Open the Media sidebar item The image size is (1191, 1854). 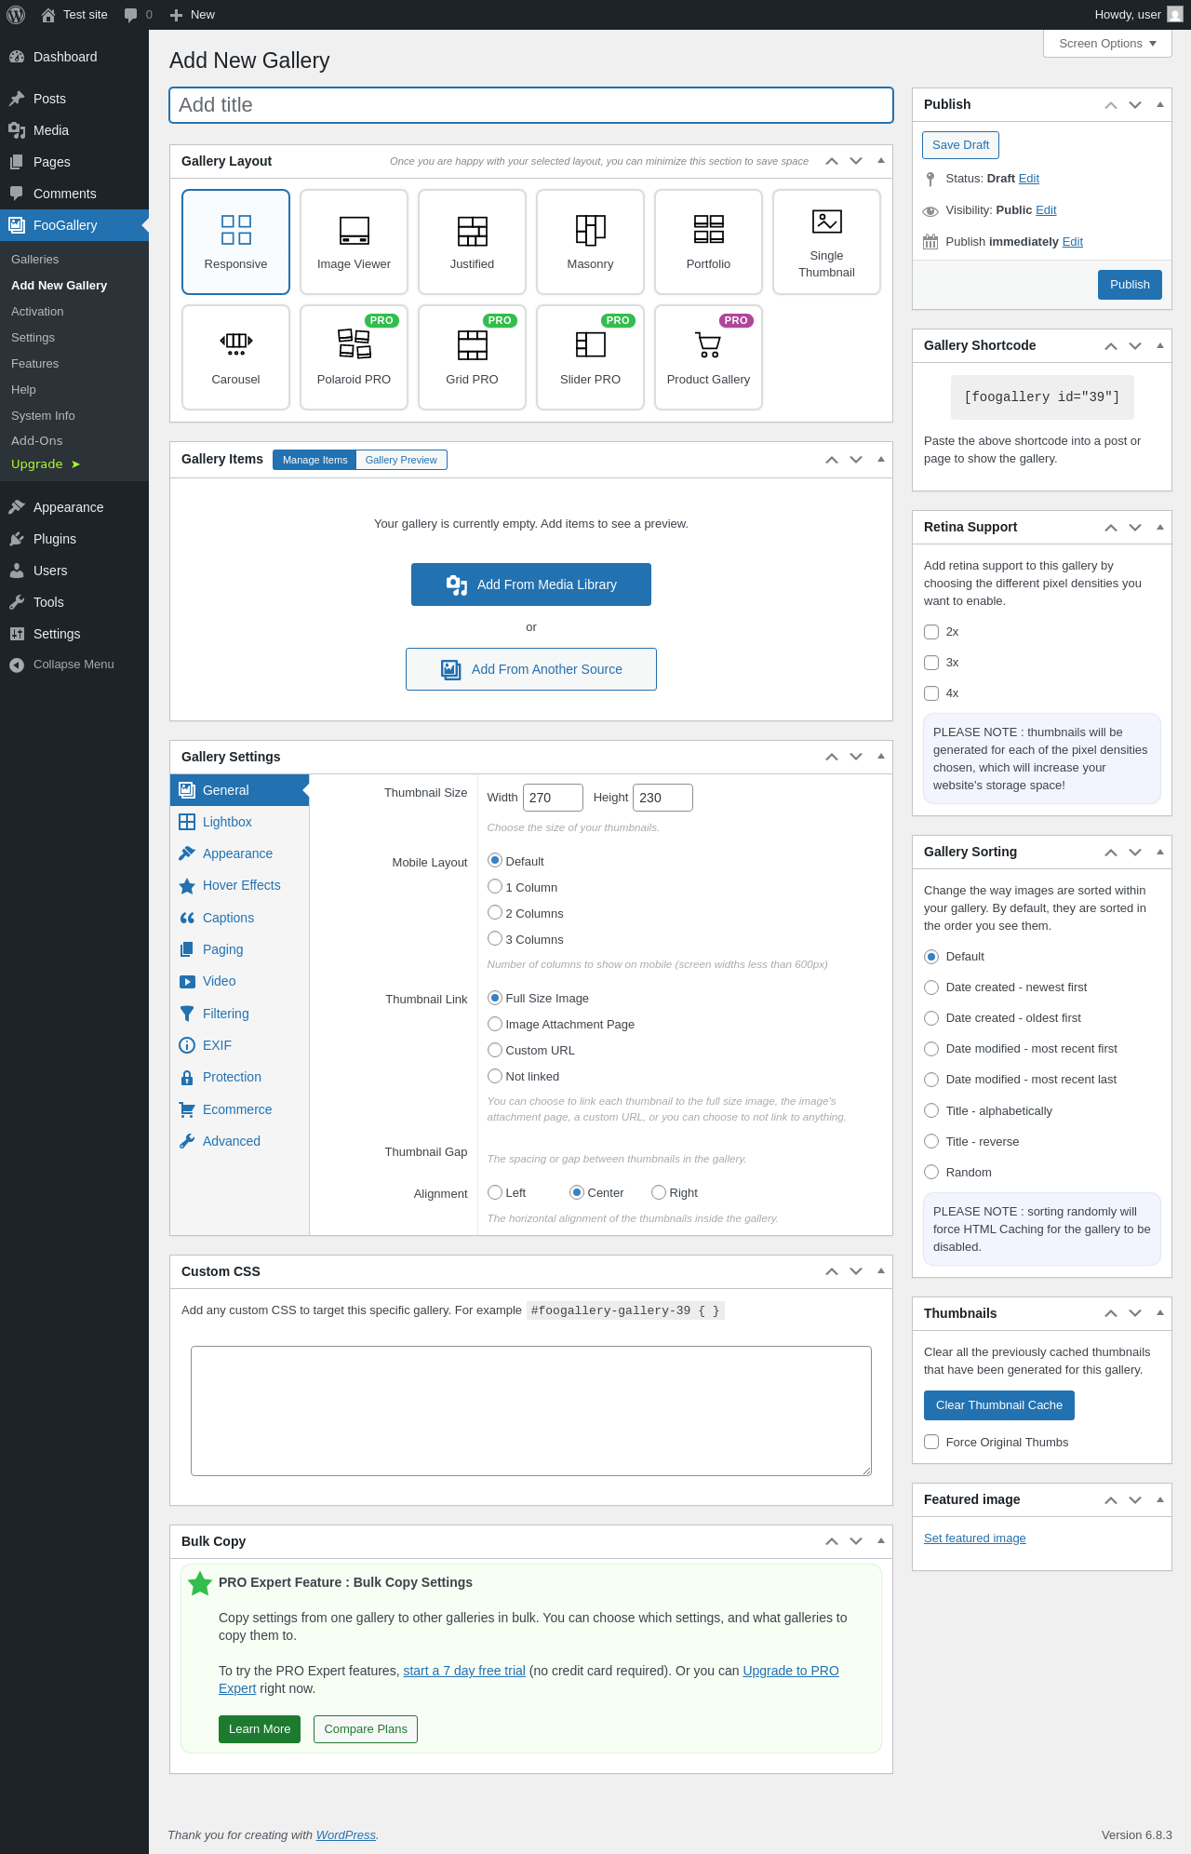tap(74, 130)
